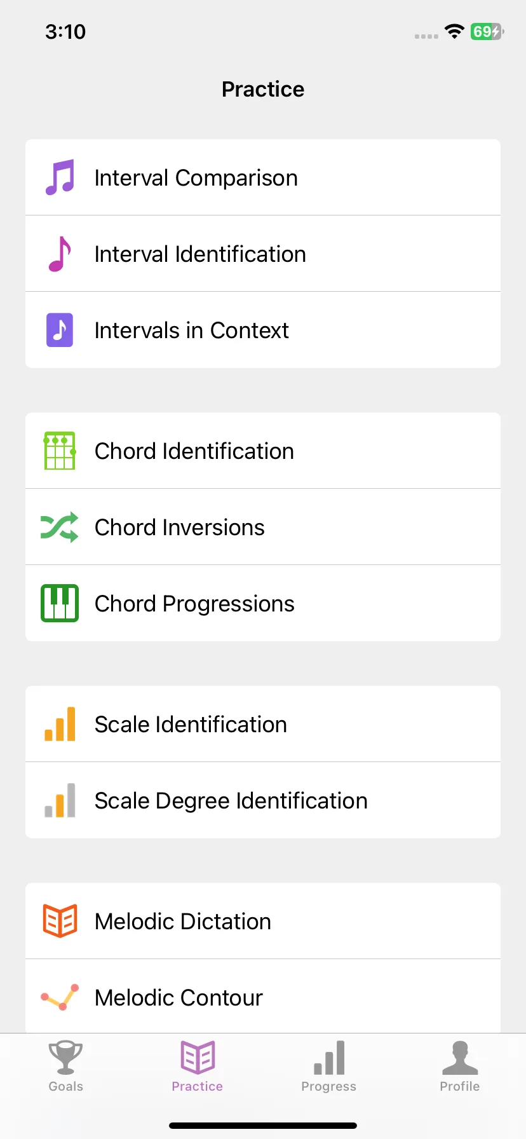Open Scale Degree Identification exercise
526x1139 pixels.
pos(263,800)
